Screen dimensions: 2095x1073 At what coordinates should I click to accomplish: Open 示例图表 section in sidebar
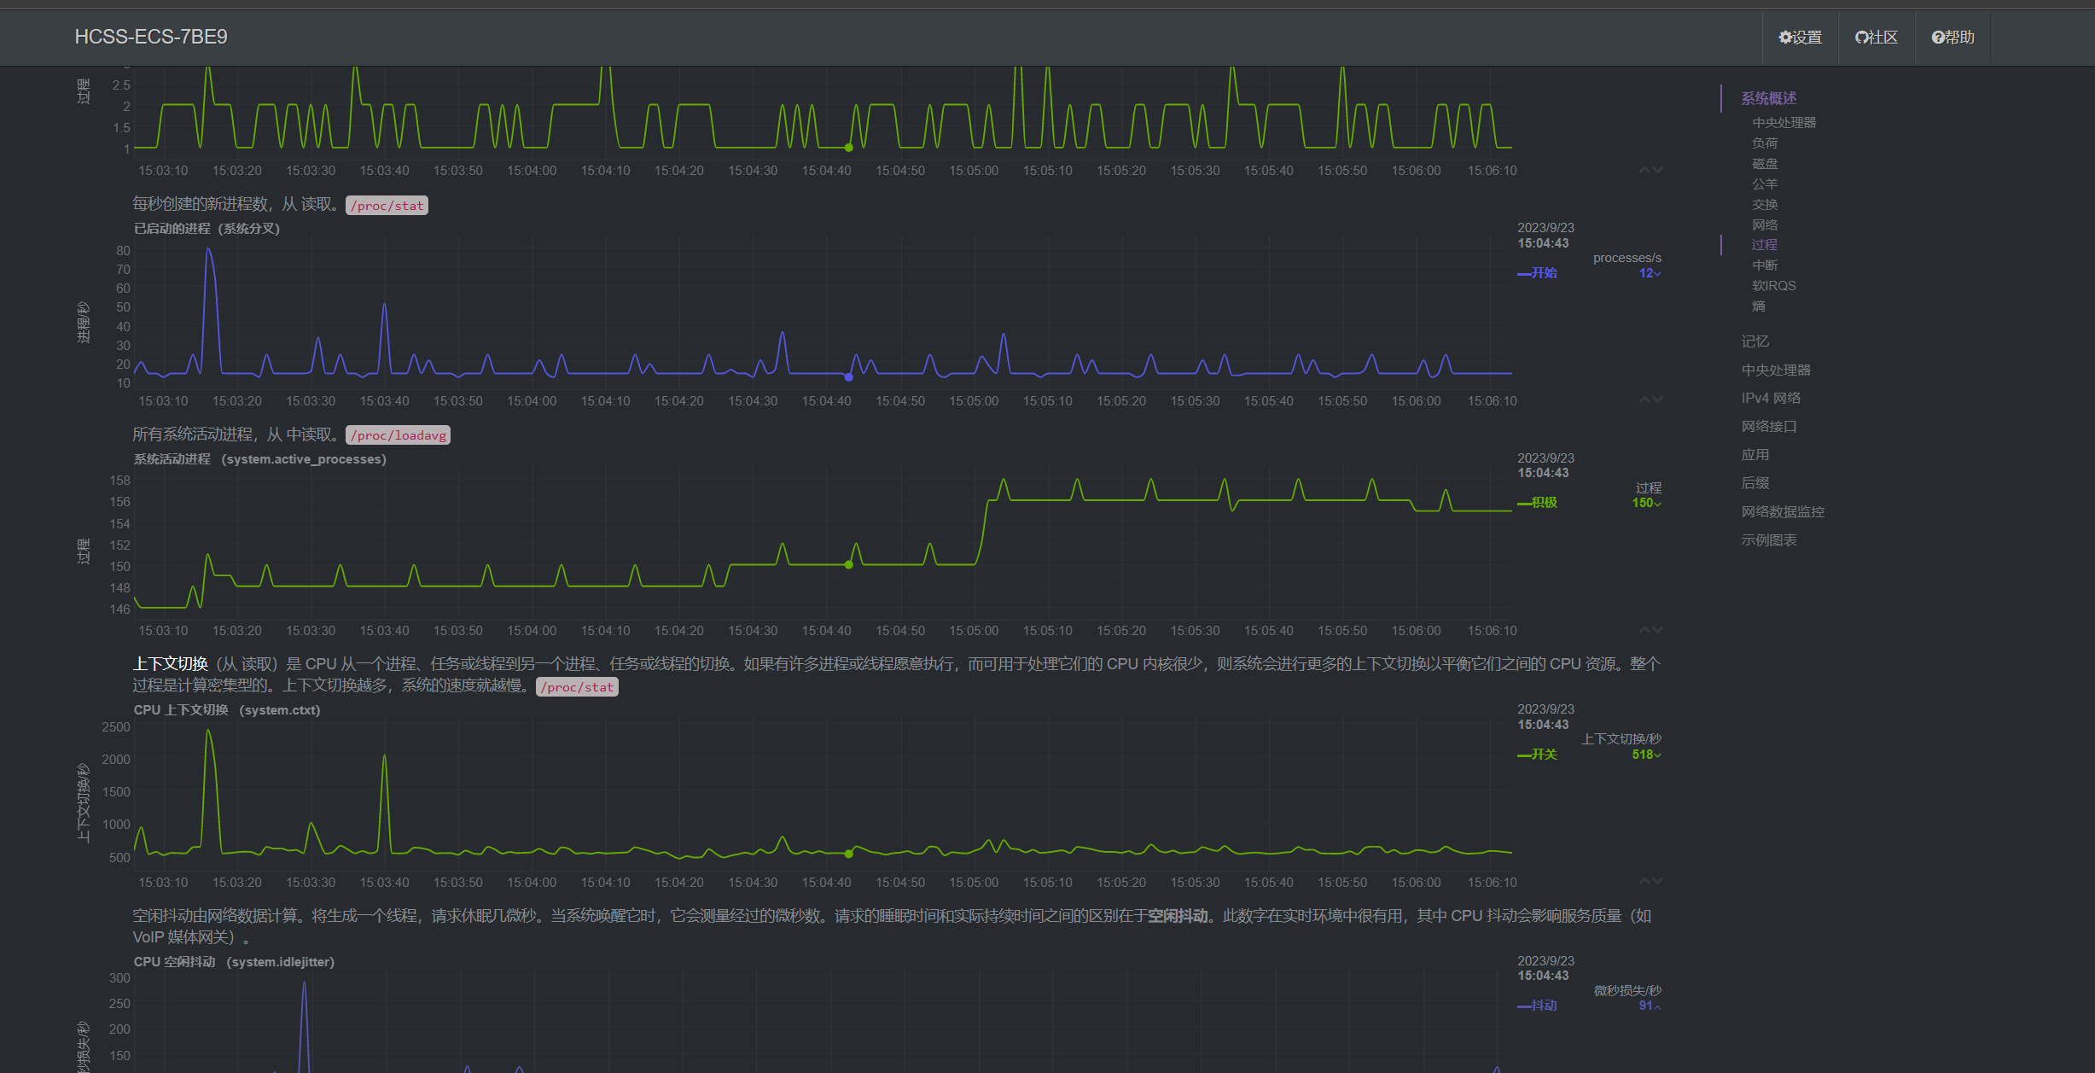(x=1769, y=540)
